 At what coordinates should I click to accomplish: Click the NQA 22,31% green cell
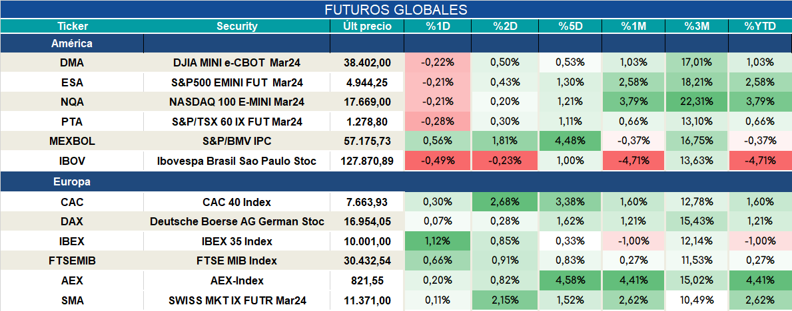(x=697, y=102)
